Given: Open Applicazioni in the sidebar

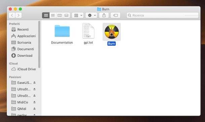Looking at the screenshot, I should tap(24, 36).
